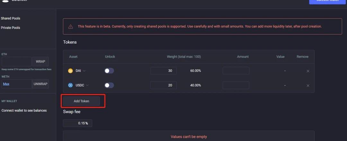Enable the USDC unlock toggle
The image size is (347, 141).
coord(109,85)
